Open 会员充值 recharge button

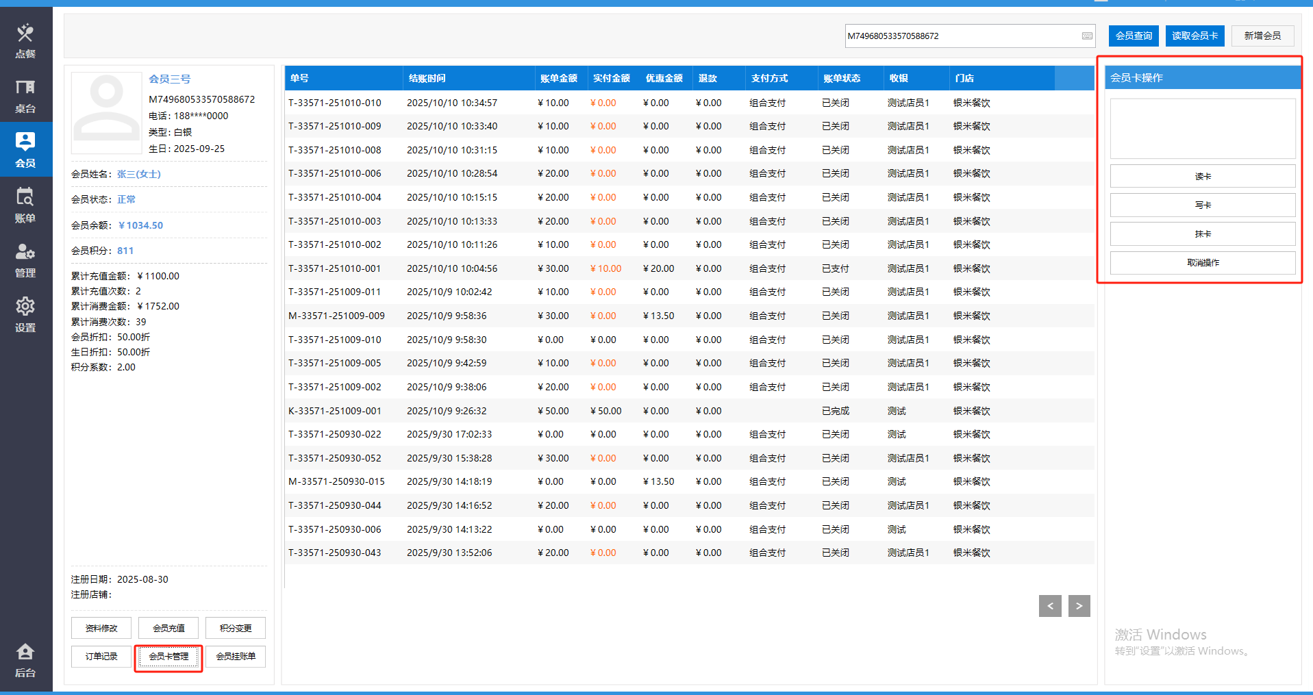tap(168, 628)
